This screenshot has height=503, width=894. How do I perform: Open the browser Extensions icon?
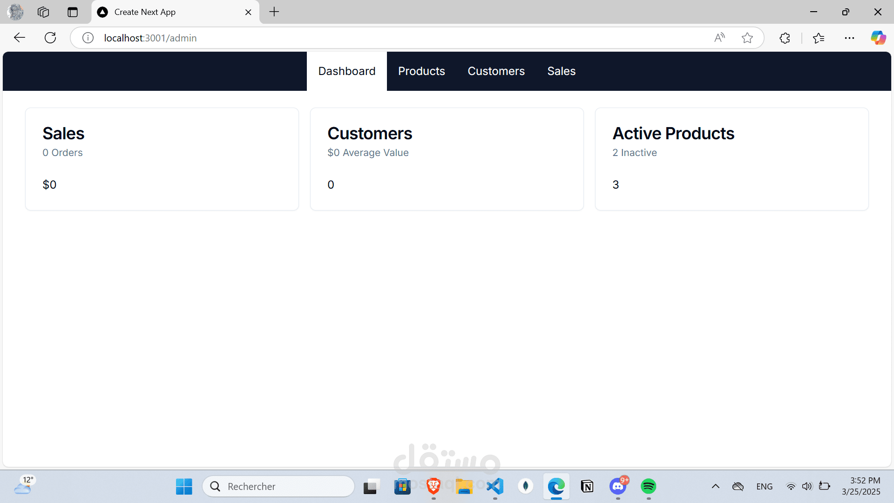785,38
